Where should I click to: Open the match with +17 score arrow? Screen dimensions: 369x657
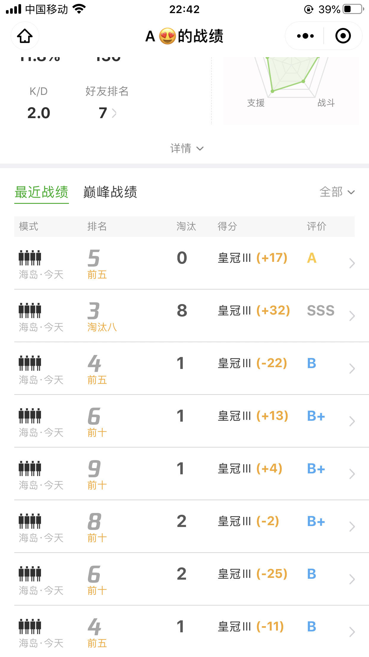point(352,263)
